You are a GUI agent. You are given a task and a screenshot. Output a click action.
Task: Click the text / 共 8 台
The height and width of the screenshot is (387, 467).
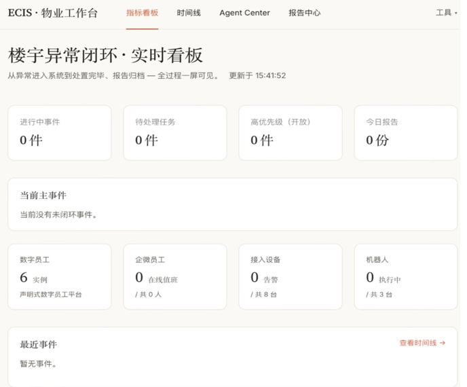263,295
